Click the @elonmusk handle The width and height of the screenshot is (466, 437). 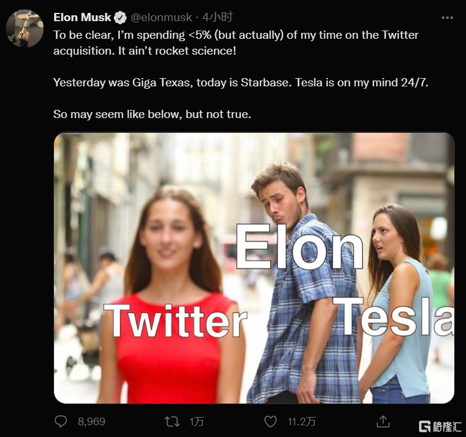pos(160,18)
